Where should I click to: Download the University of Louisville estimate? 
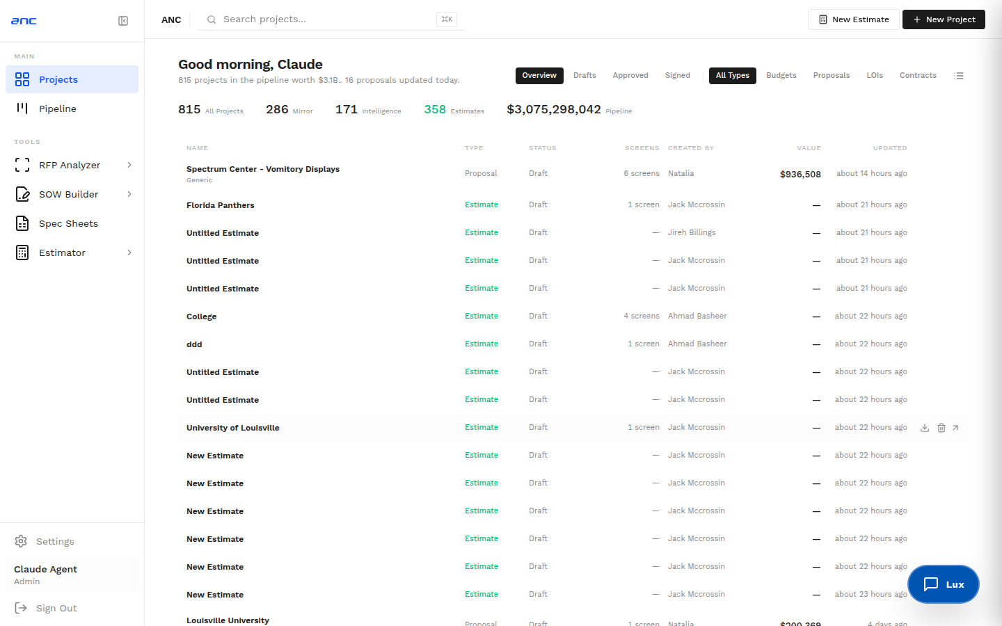pos(925,428)
